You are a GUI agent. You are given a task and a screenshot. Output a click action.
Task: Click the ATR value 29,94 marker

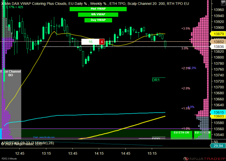218,146
